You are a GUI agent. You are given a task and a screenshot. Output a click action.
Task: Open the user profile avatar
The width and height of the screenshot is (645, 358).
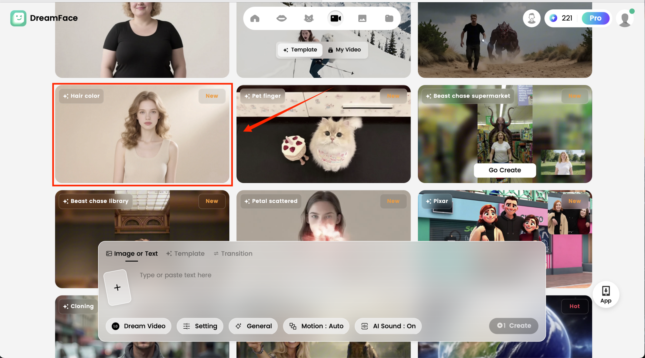coord(625,18)
